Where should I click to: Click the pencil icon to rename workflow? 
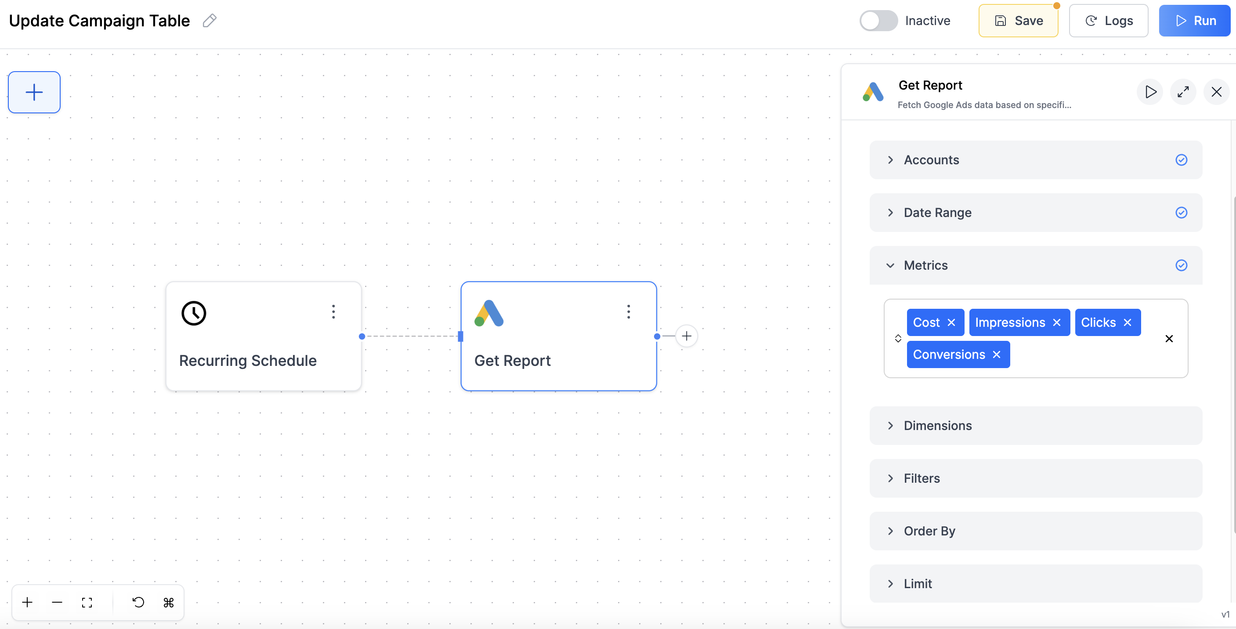[x=209, y=21]
